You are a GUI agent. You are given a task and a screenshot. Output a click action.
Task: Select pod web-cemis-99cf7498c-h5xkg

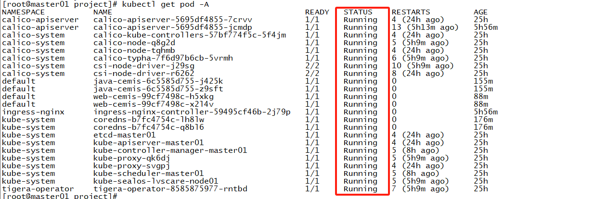(154, 97)
